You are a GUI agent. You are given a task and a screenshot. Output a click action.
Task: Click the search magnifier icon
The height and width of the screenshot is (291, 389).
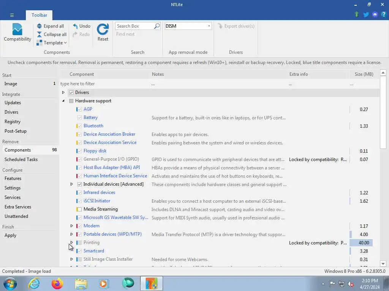click(x=157, y=26)
